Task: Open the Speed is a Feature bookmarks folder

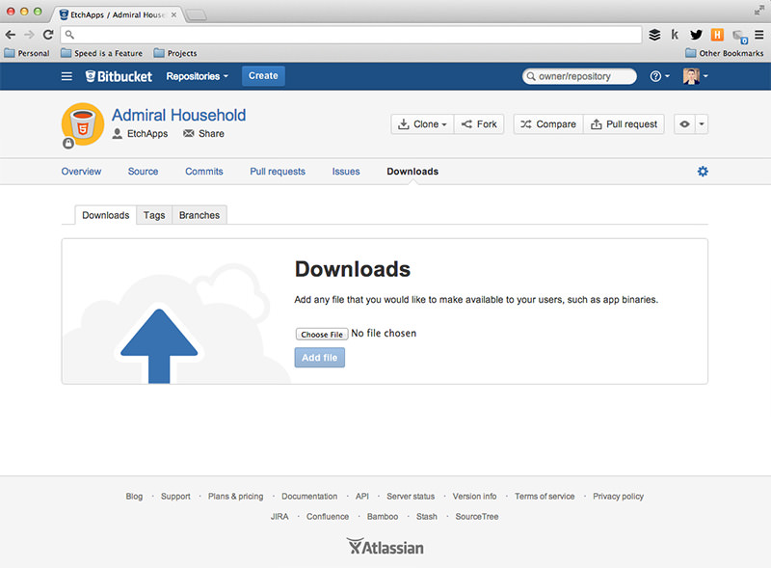Action: pos(102,53)
